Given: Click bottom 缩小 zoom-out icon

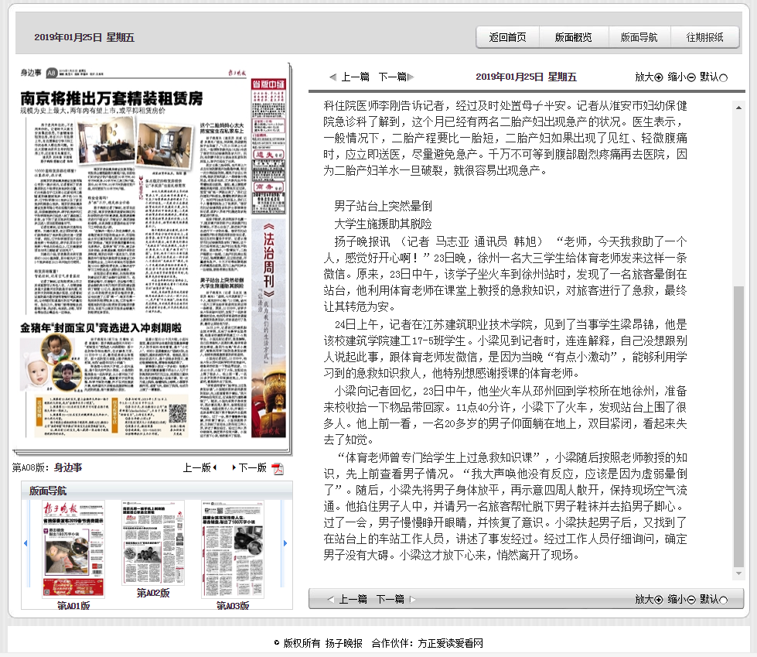Looking at the screenshot, I should click(691, 599).
